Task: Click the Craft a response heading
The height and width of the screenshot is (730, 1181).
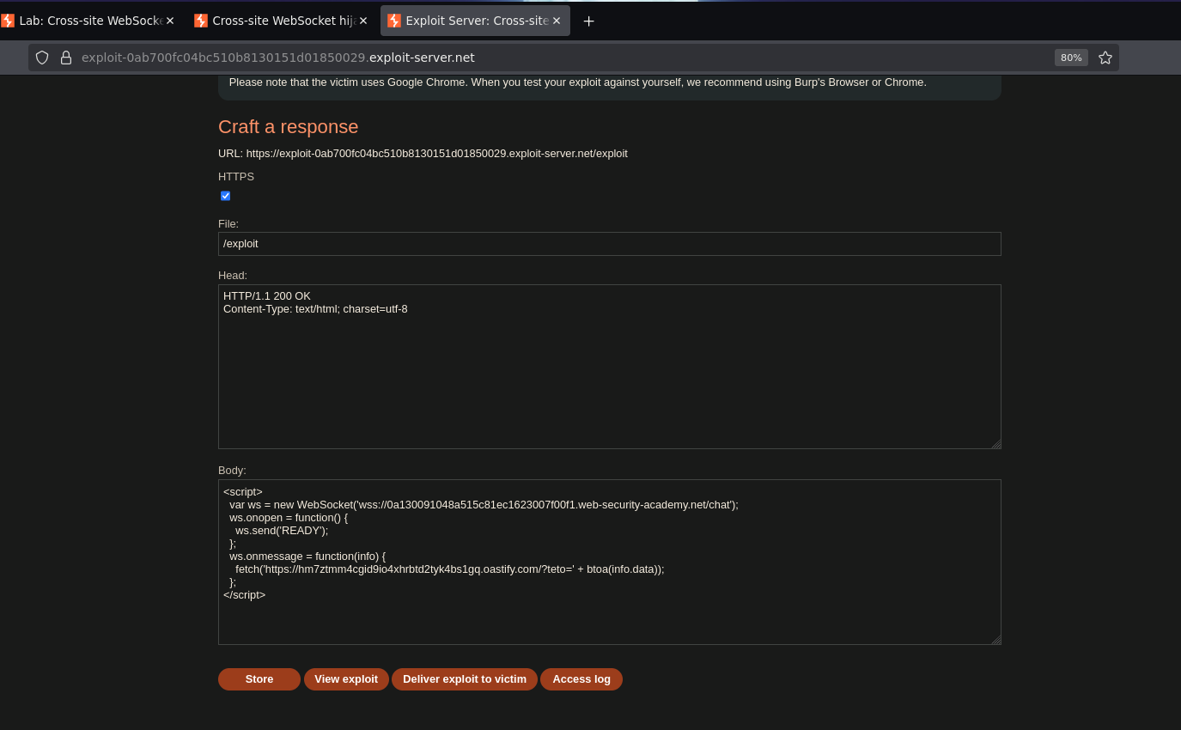Action: click(288, 127)
